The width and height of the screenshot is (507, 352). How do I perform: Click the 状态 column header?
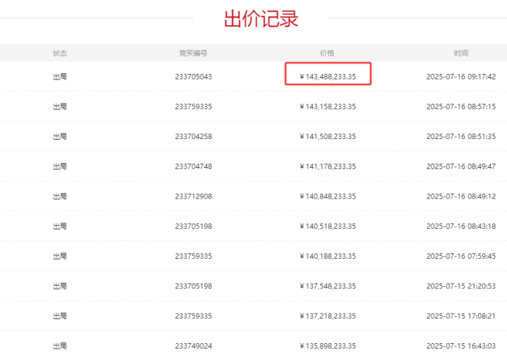click(x=60, y=53)
